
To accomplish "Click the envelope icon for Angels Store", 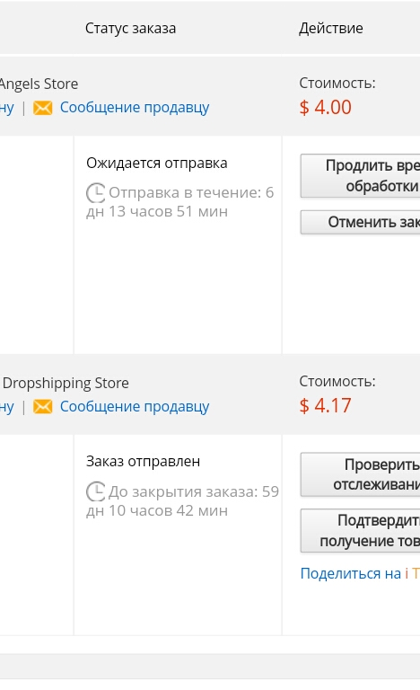I will (x=43, y=108).
